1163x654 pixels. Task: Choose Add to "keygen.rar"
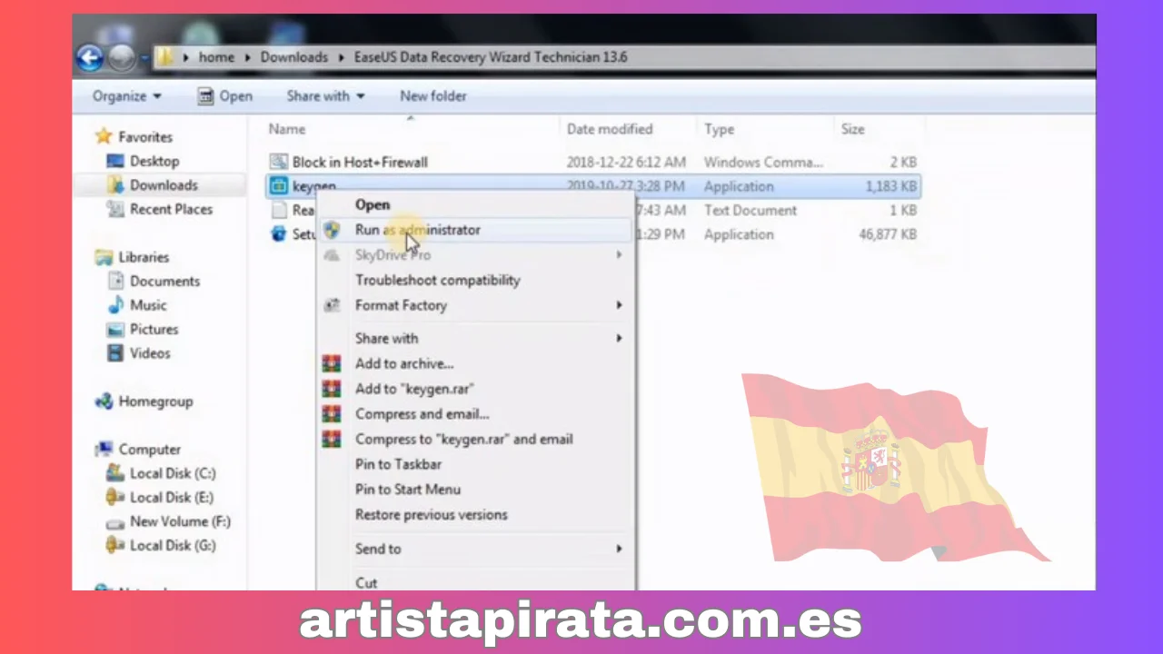click(x=414, y=390)
